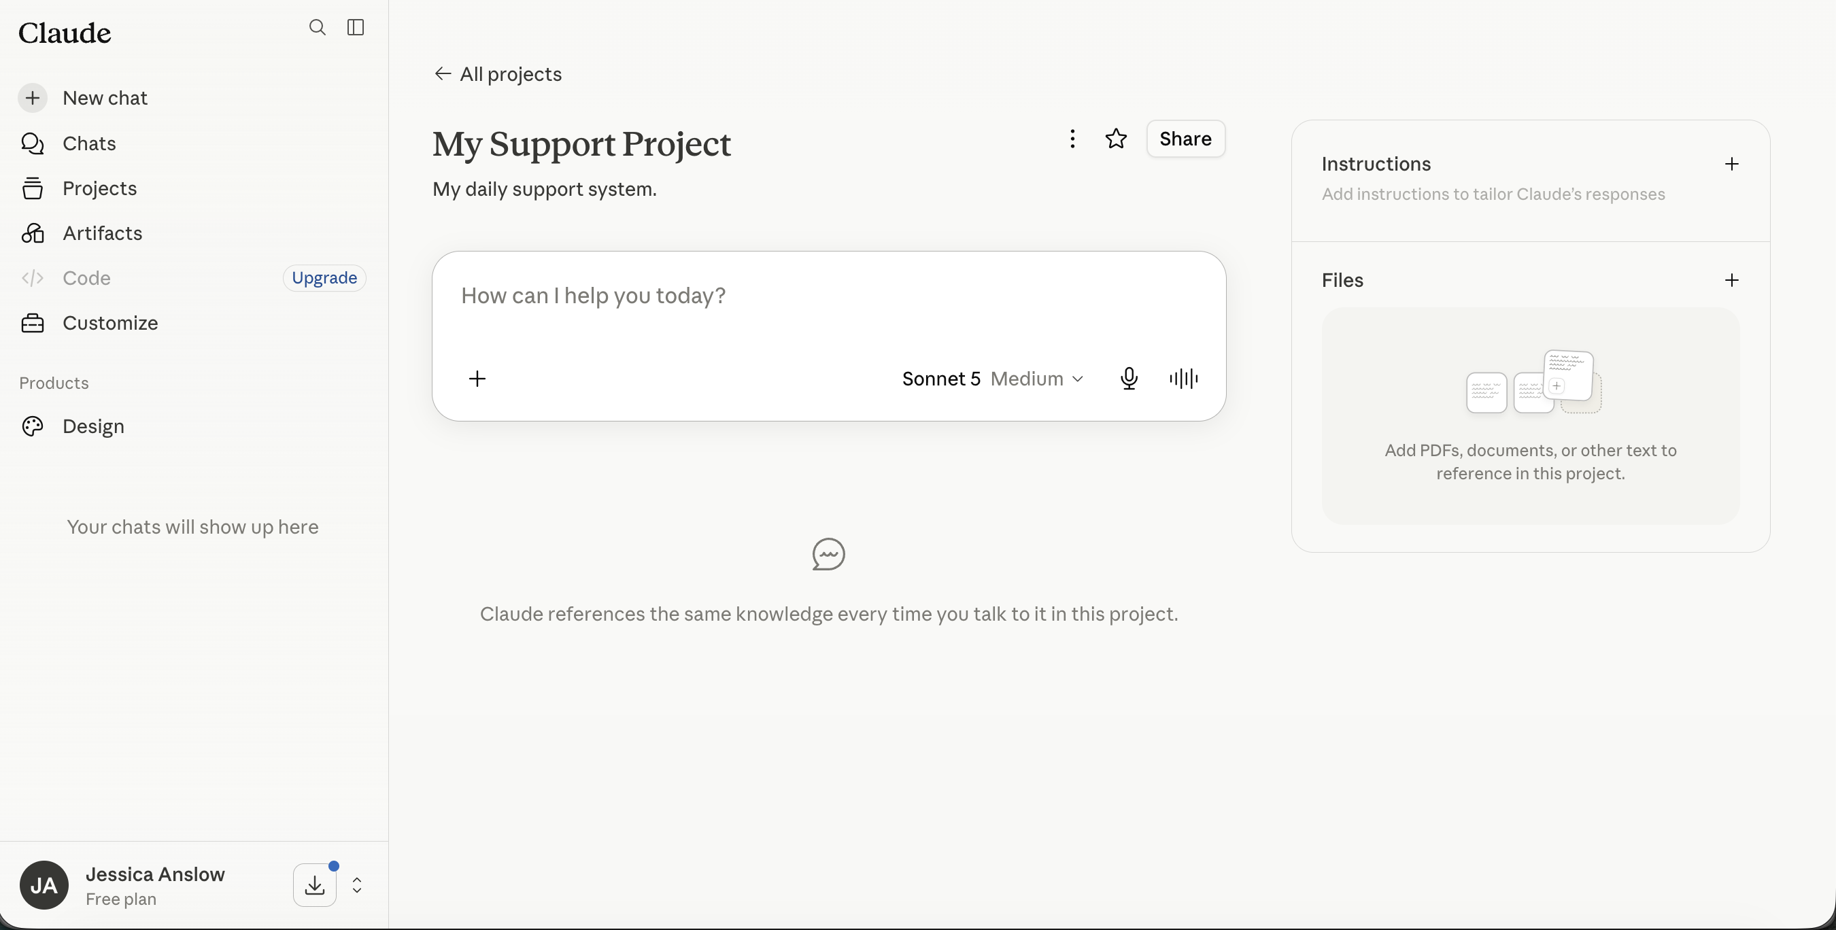Click the 'How can I help you today?' field

(828, 296)
